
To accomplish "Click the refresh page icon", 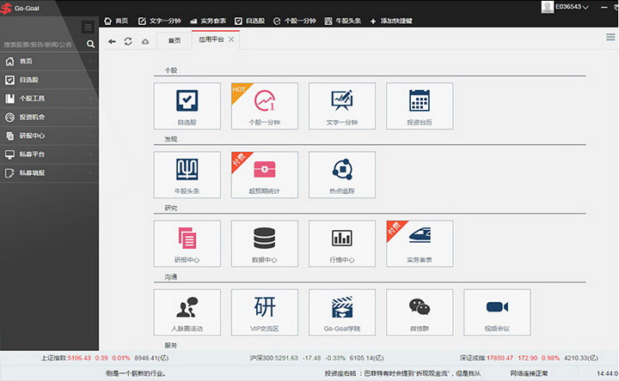I will (128, 41).
